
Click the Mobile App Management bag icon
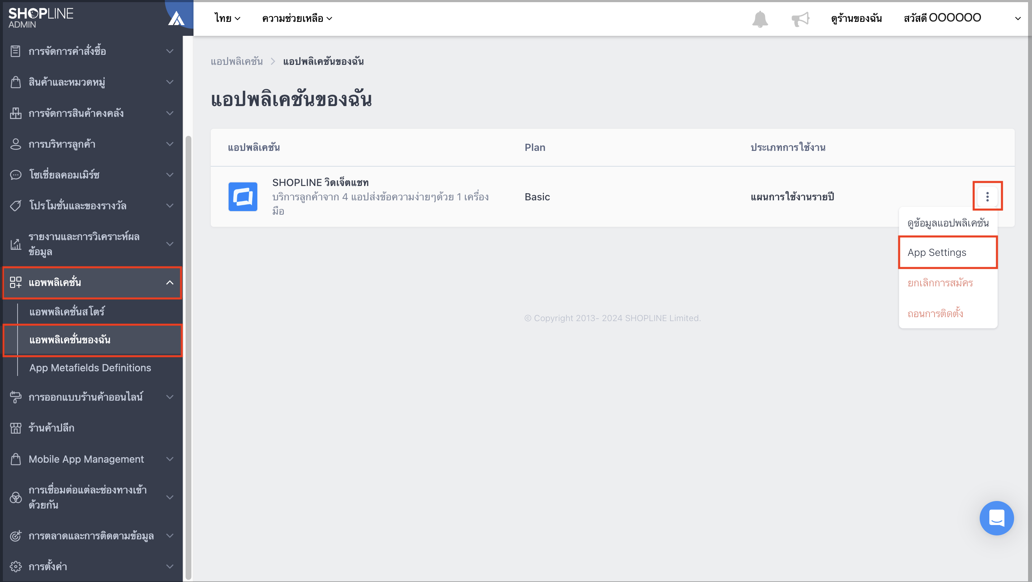click(x=15, y=459)
